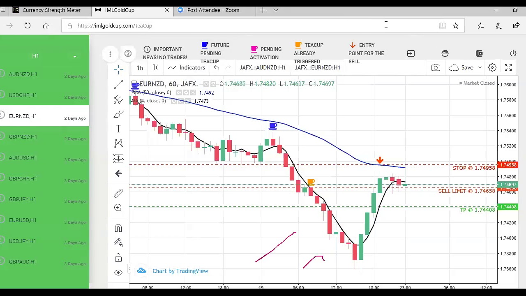Refresh the page
Image resolution: width=526 pixels, height=296 pixels.
point(27,25)
